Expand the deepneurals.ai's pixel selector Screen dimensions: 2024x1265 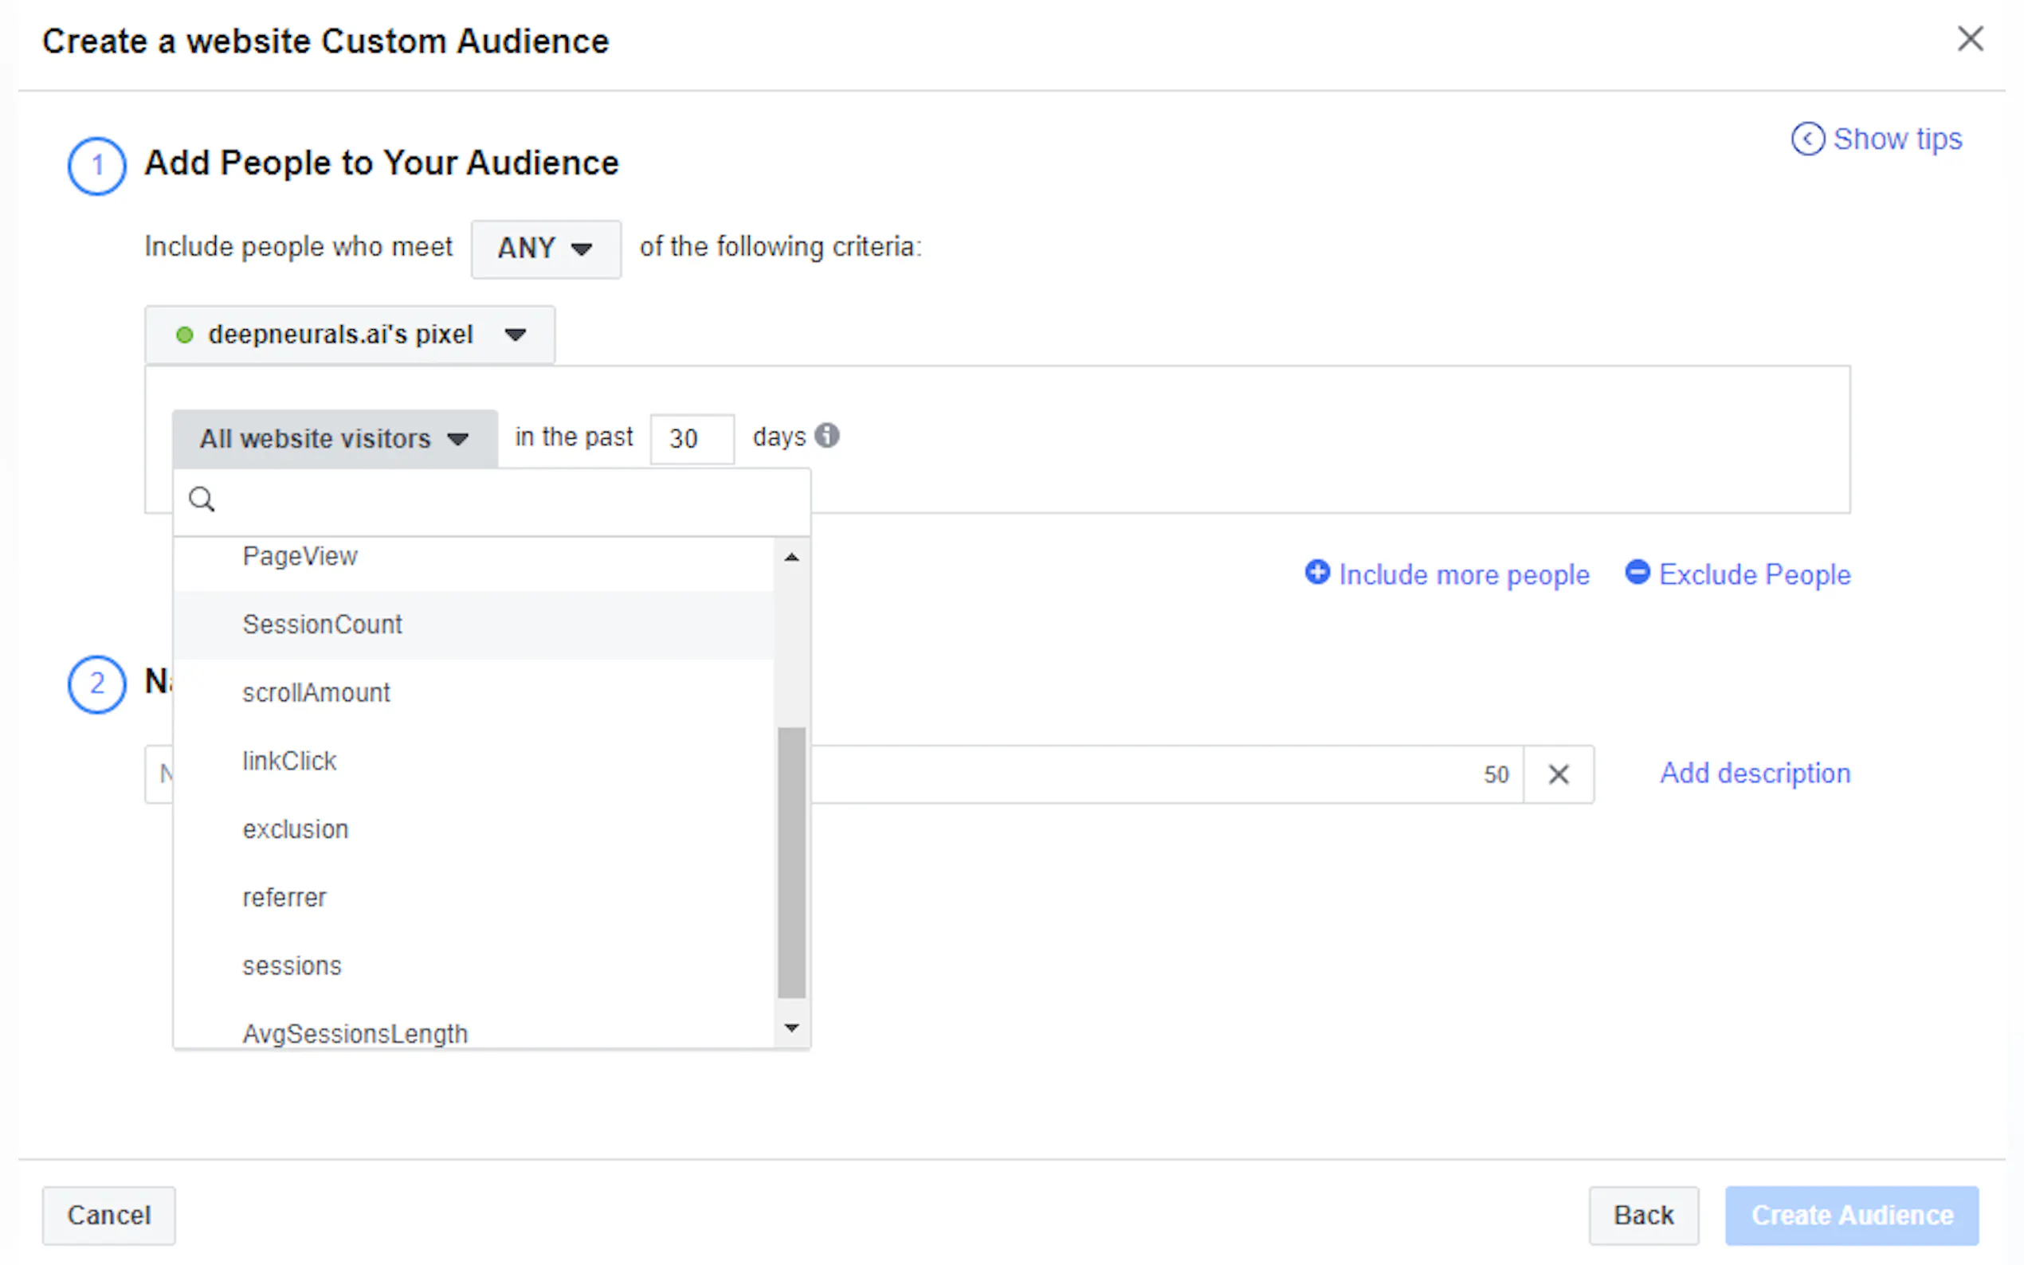pyautogui.click(x=350, y=335)
